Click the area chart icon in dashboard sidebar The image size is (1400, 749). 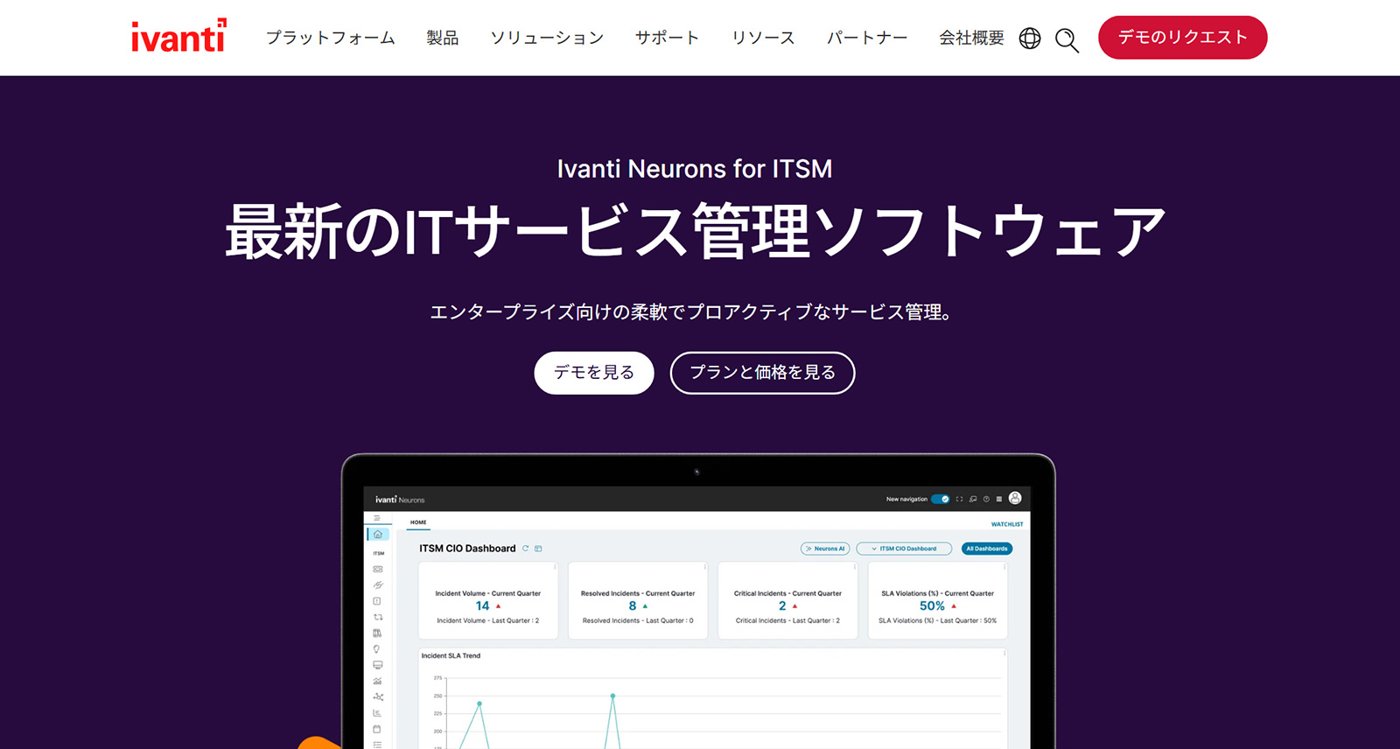click(378, 681)
